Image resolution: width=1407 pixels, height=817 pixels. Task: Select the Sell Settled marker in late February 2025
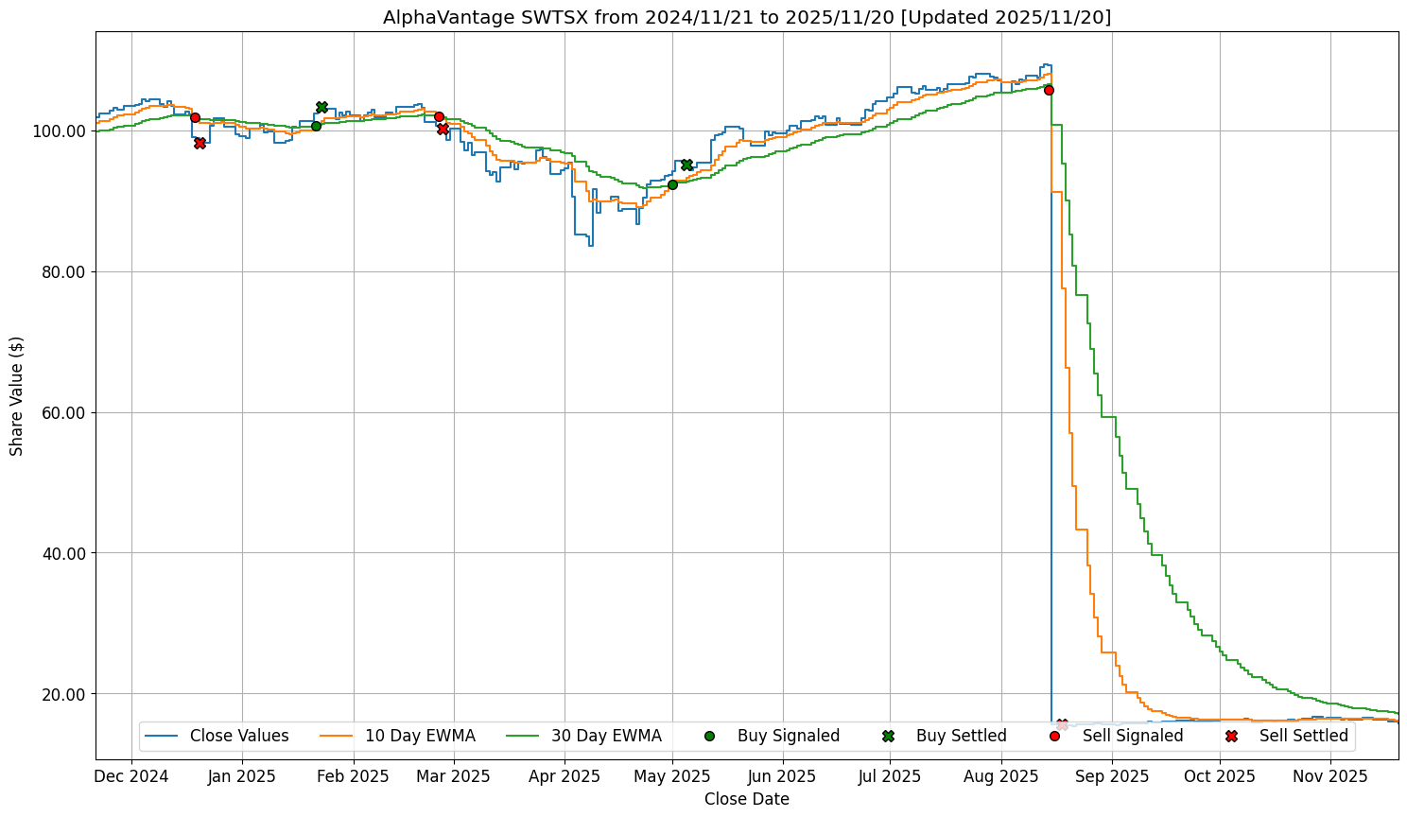tap(443, 129)
